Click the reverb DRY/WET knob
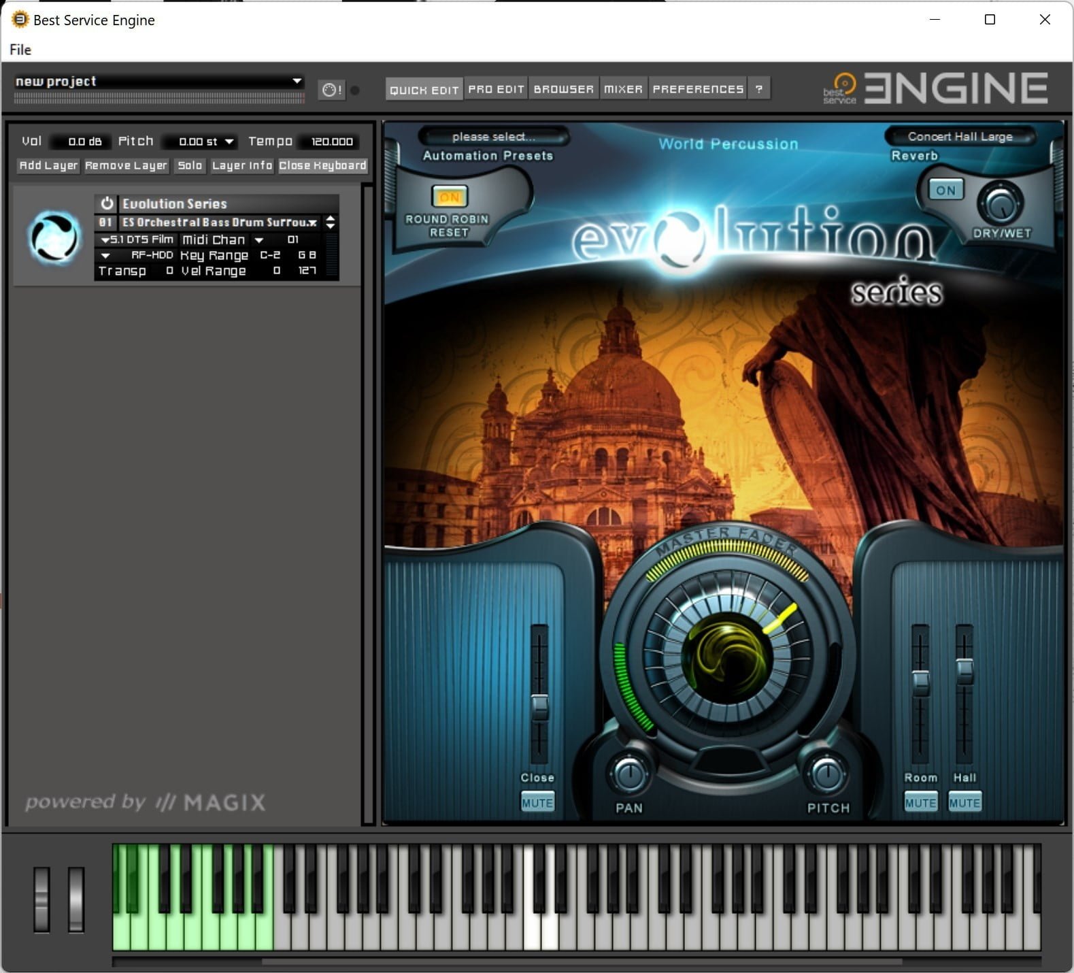Image resolution: width=1074 pixels, height=973 pixels. click(1001, 204)
